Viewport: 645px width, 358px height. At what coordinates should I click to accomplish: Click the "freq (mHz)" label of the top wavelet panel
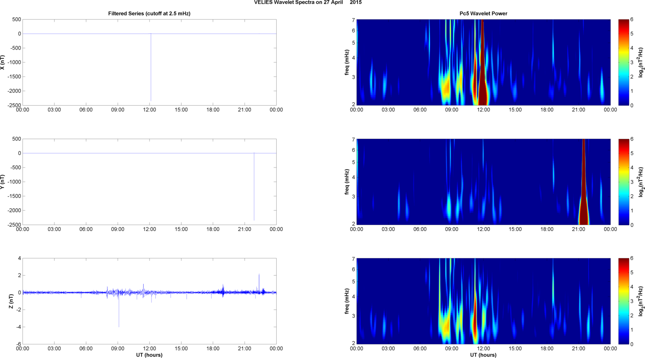(346, 62)
